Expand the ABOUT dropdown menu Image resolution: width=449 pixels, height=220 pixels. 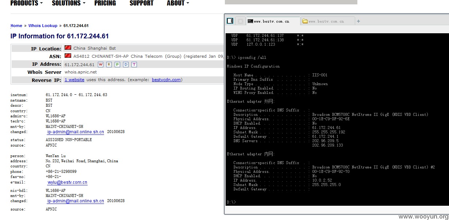coord(178,3)
